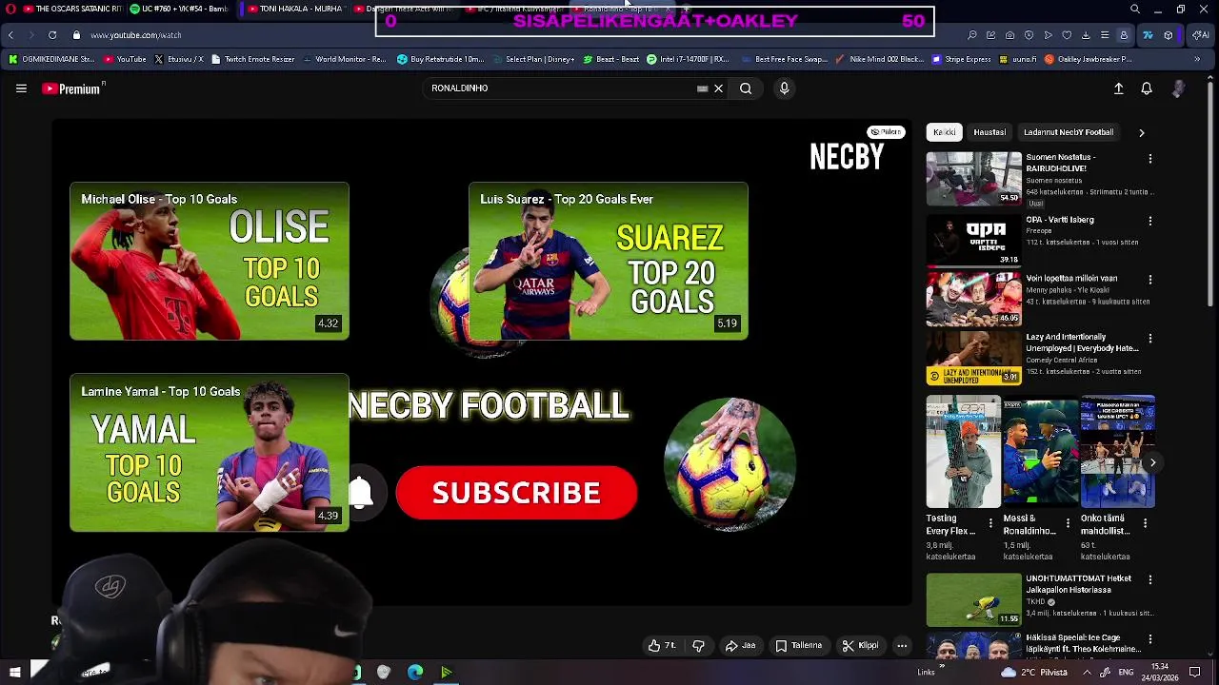Open the YouTube bookmark in bookmarks bar
The height and width of the screenshot is (685, 1219).
pos(125,59)
